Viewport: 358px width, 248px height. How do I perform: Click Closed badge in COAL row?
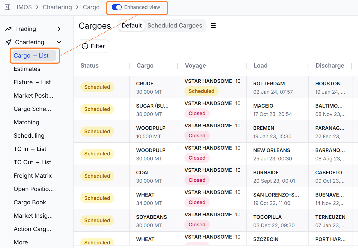[197, 180]
